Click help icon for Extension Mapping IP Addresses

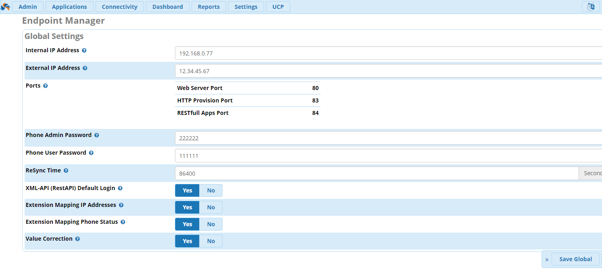[121, 205]
